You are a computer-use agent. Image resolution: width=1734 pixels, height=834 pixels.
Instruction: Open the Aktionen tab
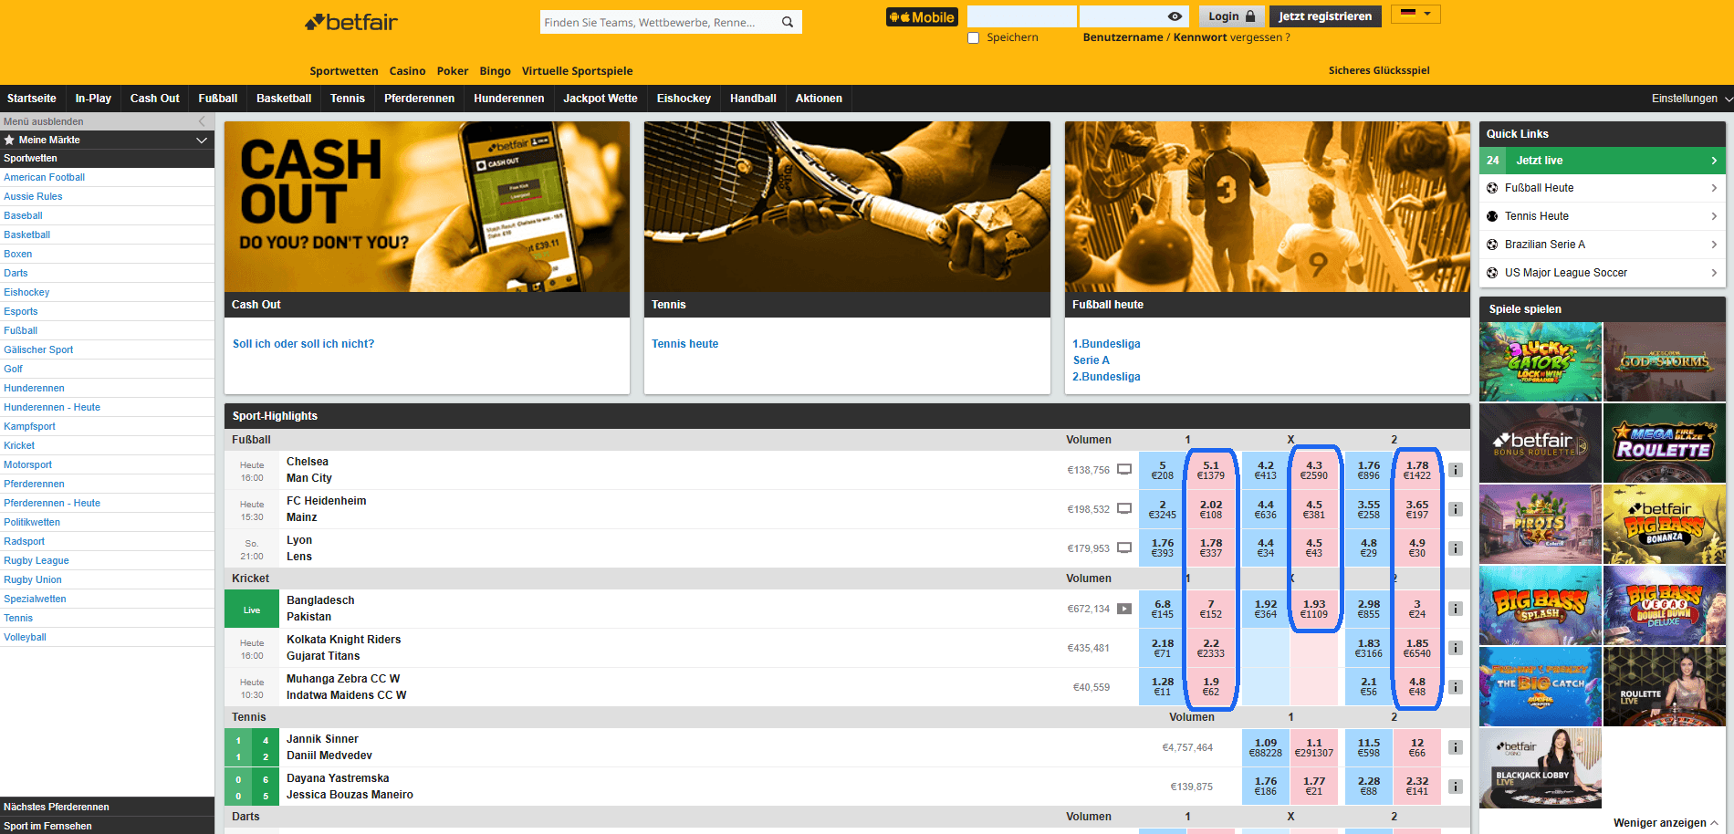pos(819,99)
